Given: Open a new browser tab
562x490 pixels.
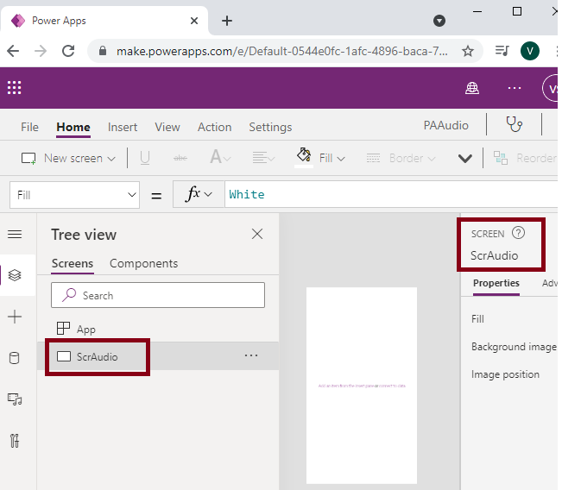Looking at the screenshot, I should [226, 21].
